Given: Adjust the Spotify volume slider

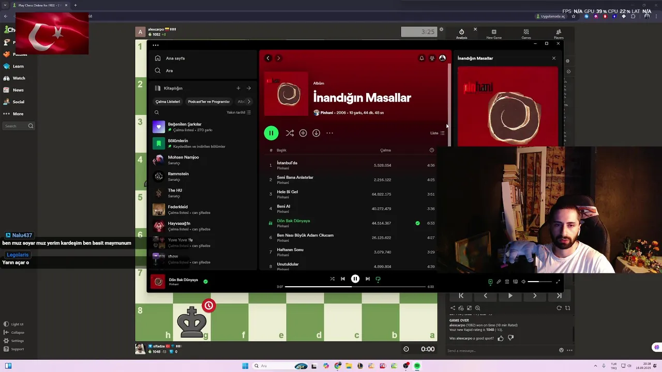Looking at the screenshot, I should point(540,282).
